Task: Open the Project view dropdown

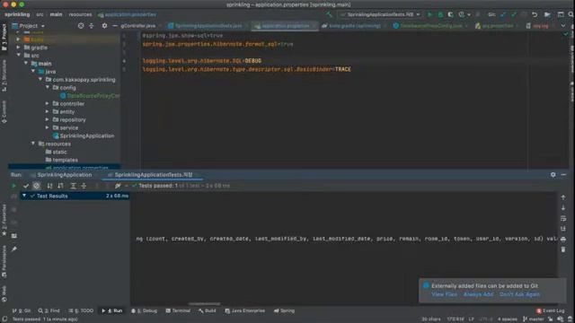Action: (x=28, y=26)
